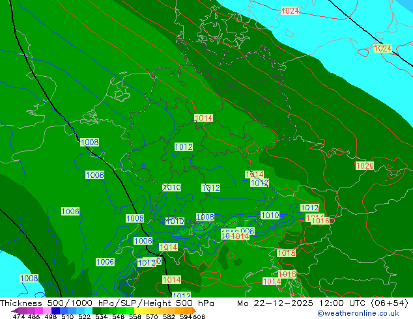Screen dimensions: 413x319
Task: Click legend value 606
Action: click(x=199, y=316)
